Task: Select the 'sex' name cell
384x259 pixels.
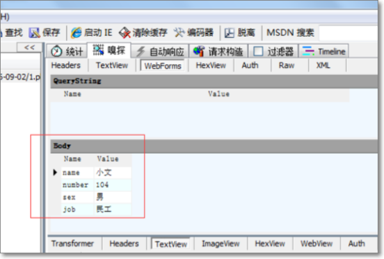Action: coord(77,197)
